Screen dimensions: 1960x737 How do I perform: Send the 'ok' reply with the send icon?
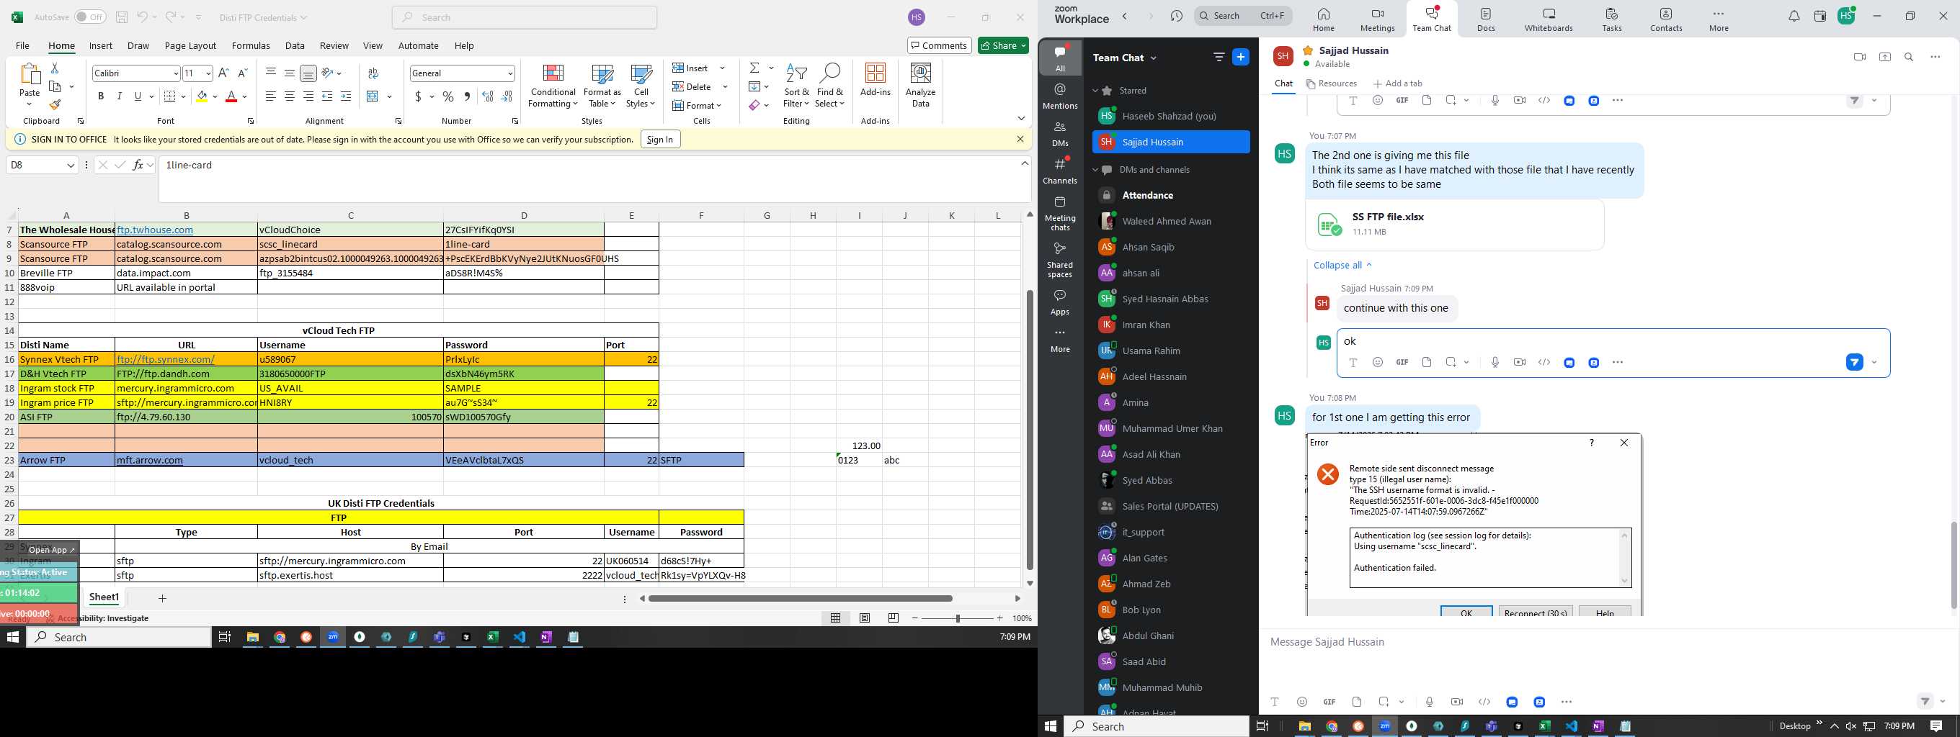pos(1854,363)
